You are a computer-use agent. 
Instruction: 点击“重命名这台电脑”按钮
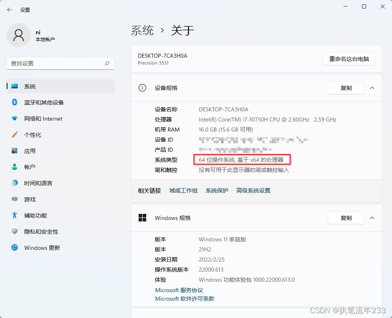click(349, 59)
